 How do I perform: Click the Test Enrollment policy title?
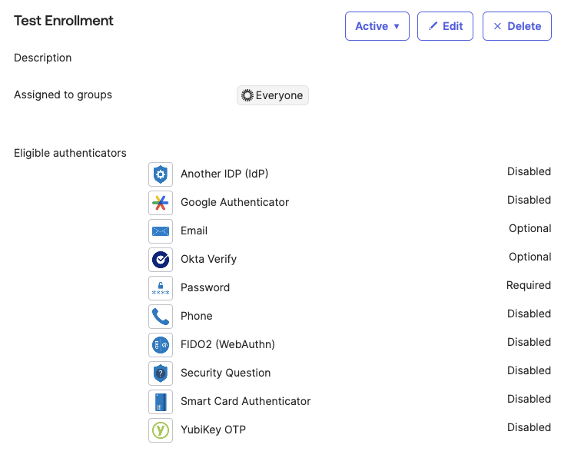click(x=64, y=21)
